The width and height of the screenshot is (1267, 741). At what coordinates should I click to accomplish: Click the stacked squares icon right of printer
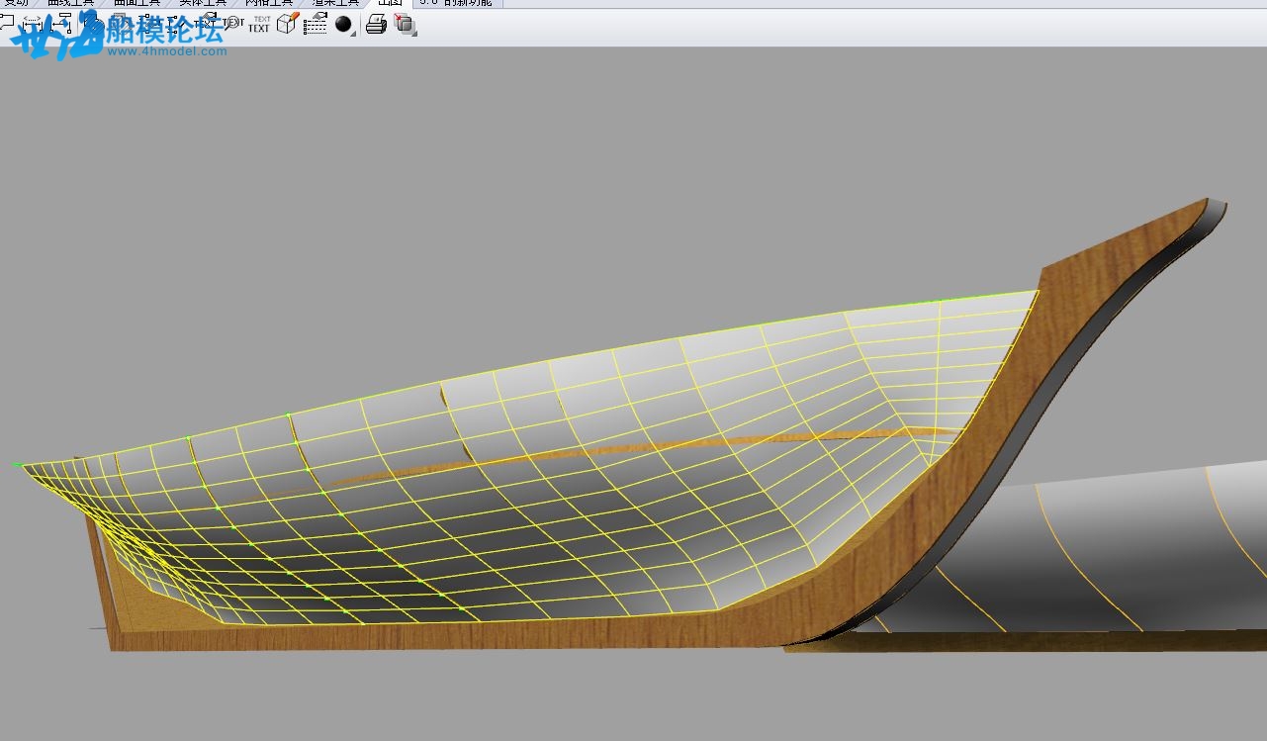[405, 24]
